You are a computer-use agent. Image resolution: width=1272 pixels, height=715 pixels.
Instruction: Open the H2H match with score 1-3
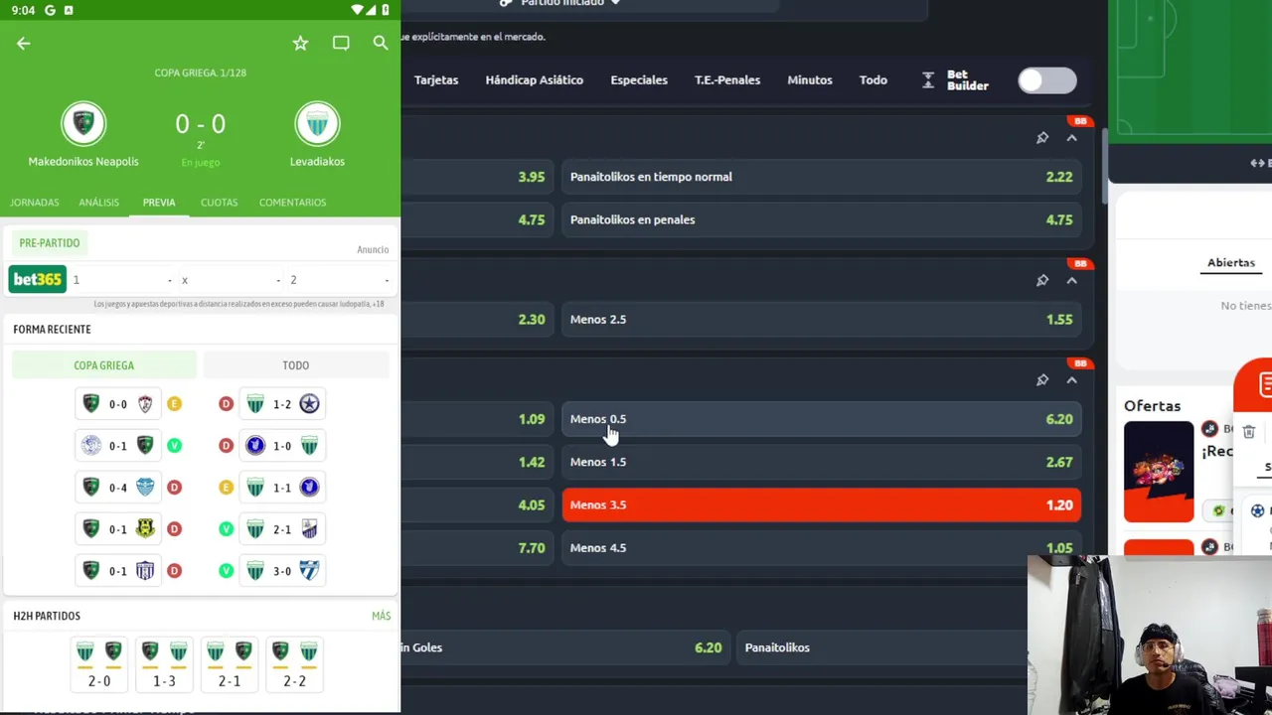click(x=164, y=665)
